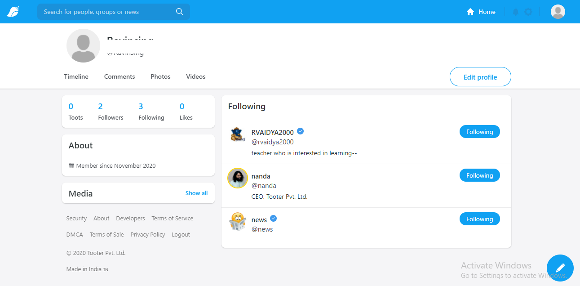
Task: Go to Home in the top bar
Action: click(481, 12)
